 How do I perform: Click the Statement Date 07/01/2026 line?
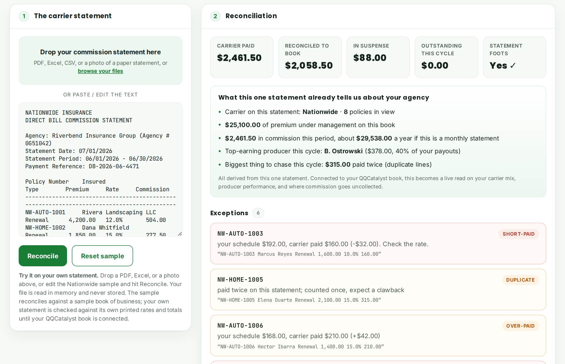click(69, 151)
